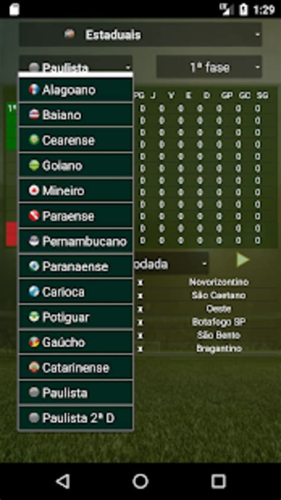The image size is (281, 500).
Task: Select Alagoano from the championship list
Action: tap(76, 90)
